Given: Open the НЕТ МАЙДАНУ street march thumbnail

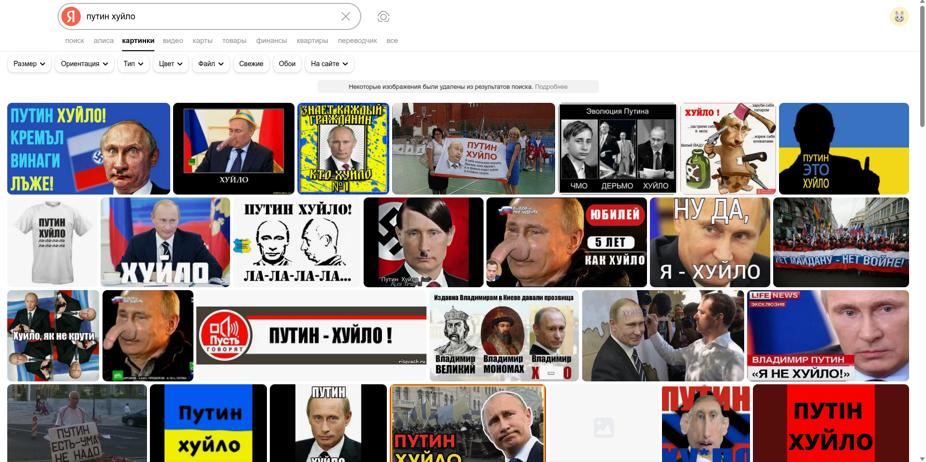Looking at the screenshot, I should 841,242.
